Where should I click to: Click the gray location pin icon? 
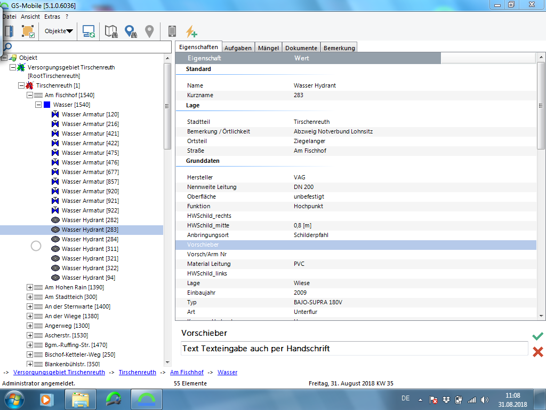point(149,31)
